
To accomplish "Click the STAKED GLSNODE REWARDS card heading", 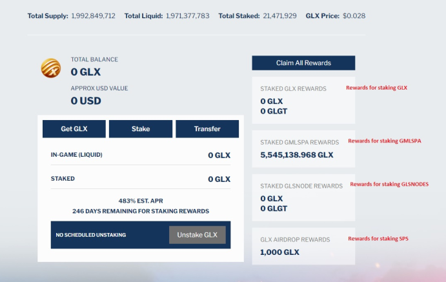I will (x=301, y=186).
